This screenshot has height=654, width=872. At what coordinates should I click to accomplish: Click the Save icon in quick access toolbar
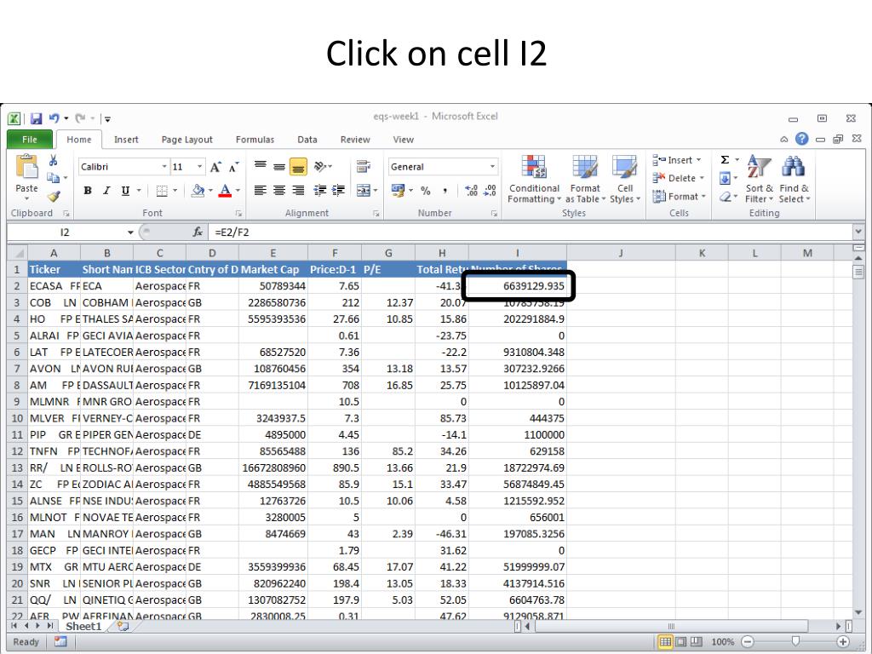tap(36, 118)
